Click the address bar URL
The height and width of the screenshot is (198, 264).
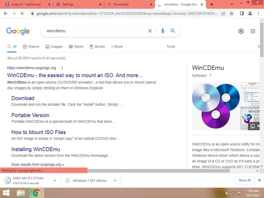pos(127,13)
